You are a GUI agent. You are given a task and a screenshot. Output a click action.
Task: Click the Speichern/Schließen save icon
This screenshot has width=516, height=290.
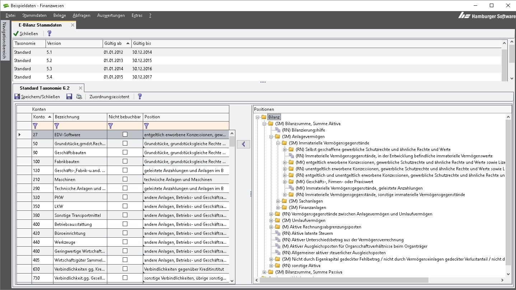pos(17,96)
